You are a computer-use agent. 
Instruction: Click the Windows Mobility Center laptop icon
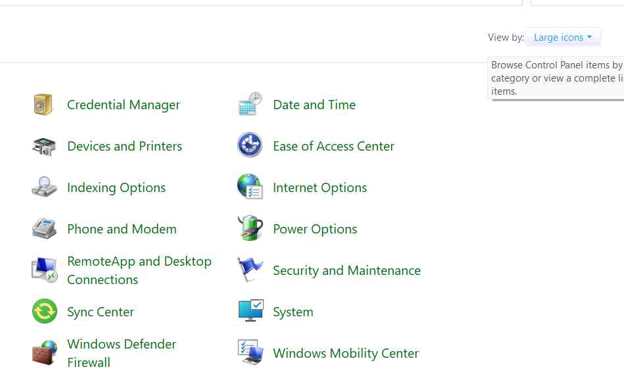tap(251, 352)
